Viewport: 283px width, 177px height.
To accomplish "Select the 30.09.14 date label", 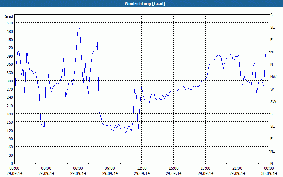I will (269, 173).
